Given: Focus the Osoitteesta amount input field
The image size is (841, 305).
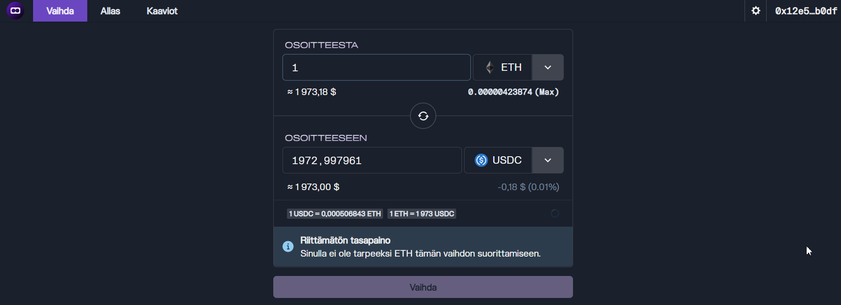Looking at the screenshot, I should tap(376, 67).
